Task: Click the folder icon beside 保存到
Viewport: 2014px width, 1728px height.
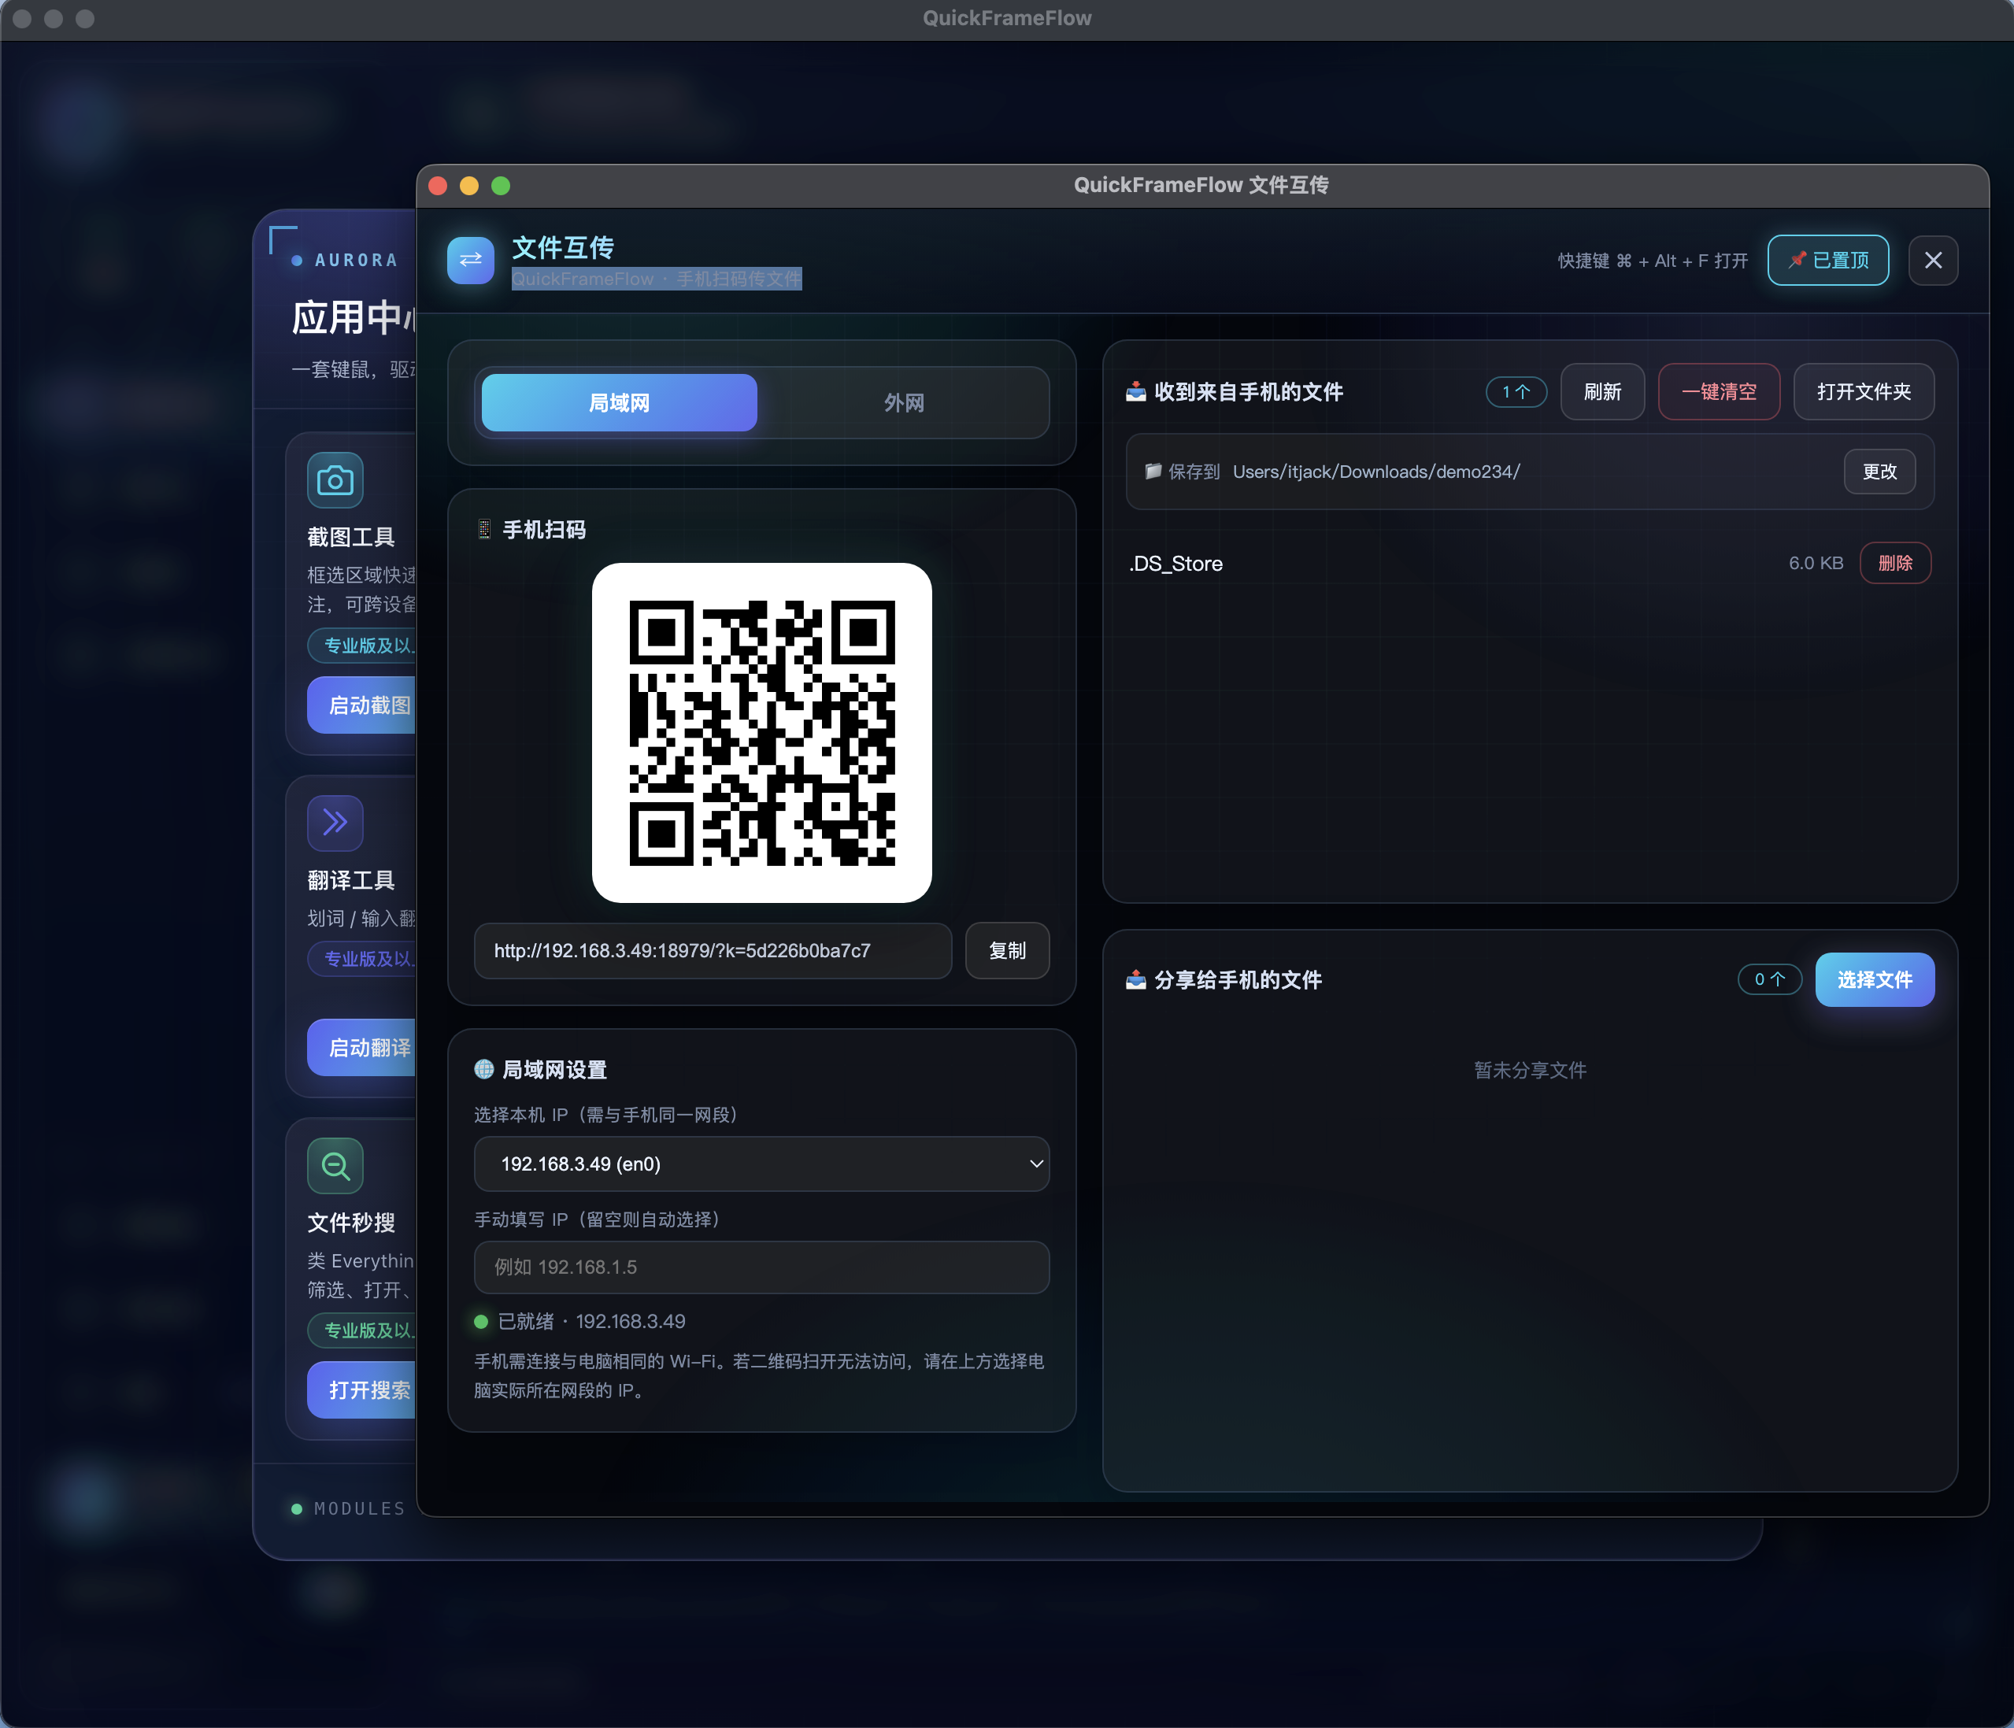Action: tap(1153, 472)
